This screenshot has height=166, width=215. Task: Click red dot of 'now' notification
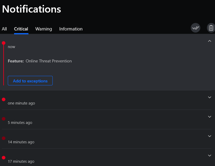tap(4, 43)
